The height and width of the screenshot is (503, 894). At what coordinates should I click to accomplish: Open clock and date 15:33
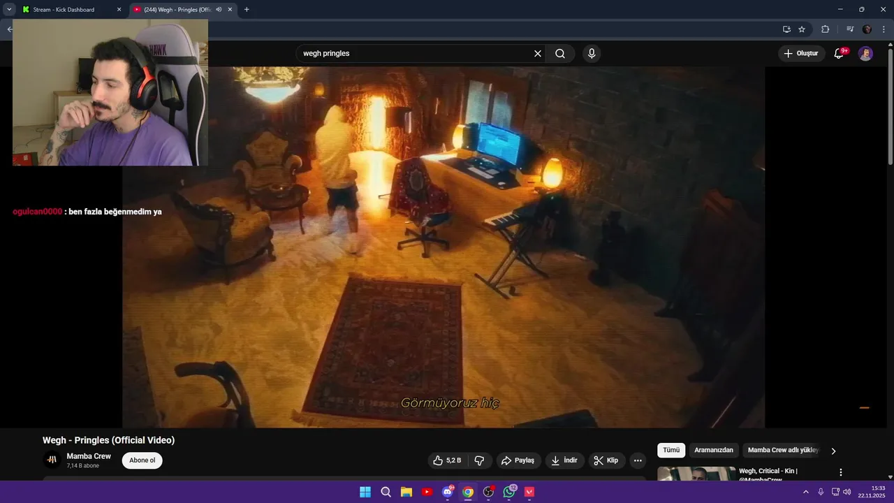(x=872, y=492)
